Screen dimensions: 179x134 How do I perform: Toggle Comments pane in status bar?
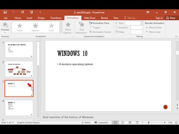coord(101,122)
